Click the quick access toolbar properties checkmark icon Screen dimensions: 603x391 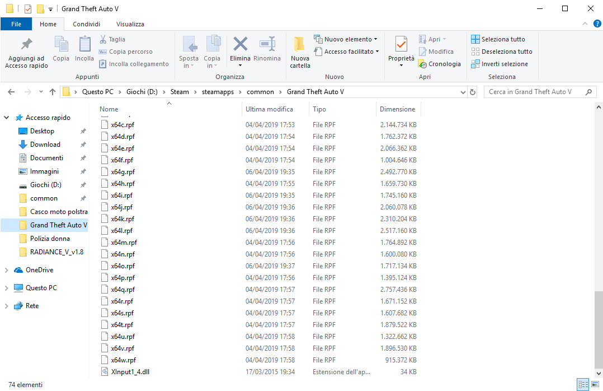point(28,8)
